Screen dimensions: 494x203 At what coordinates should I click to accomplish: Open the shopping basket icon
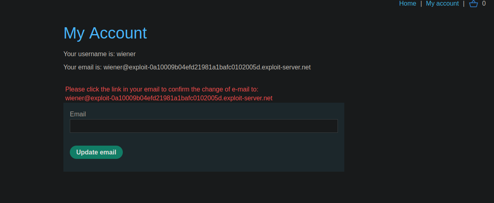point(473,4)
